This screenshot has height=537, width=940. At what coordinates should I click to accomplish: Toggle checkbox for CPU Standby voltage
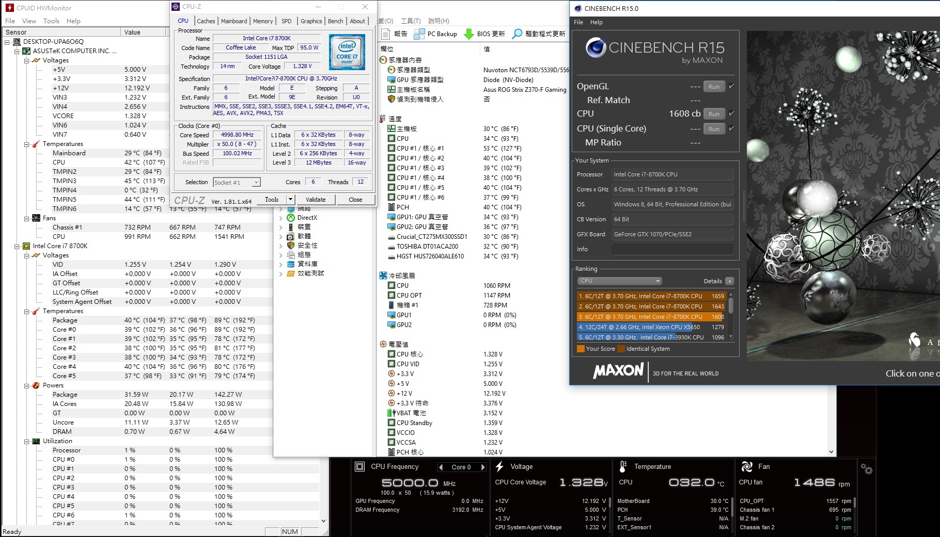coord(391,423)
